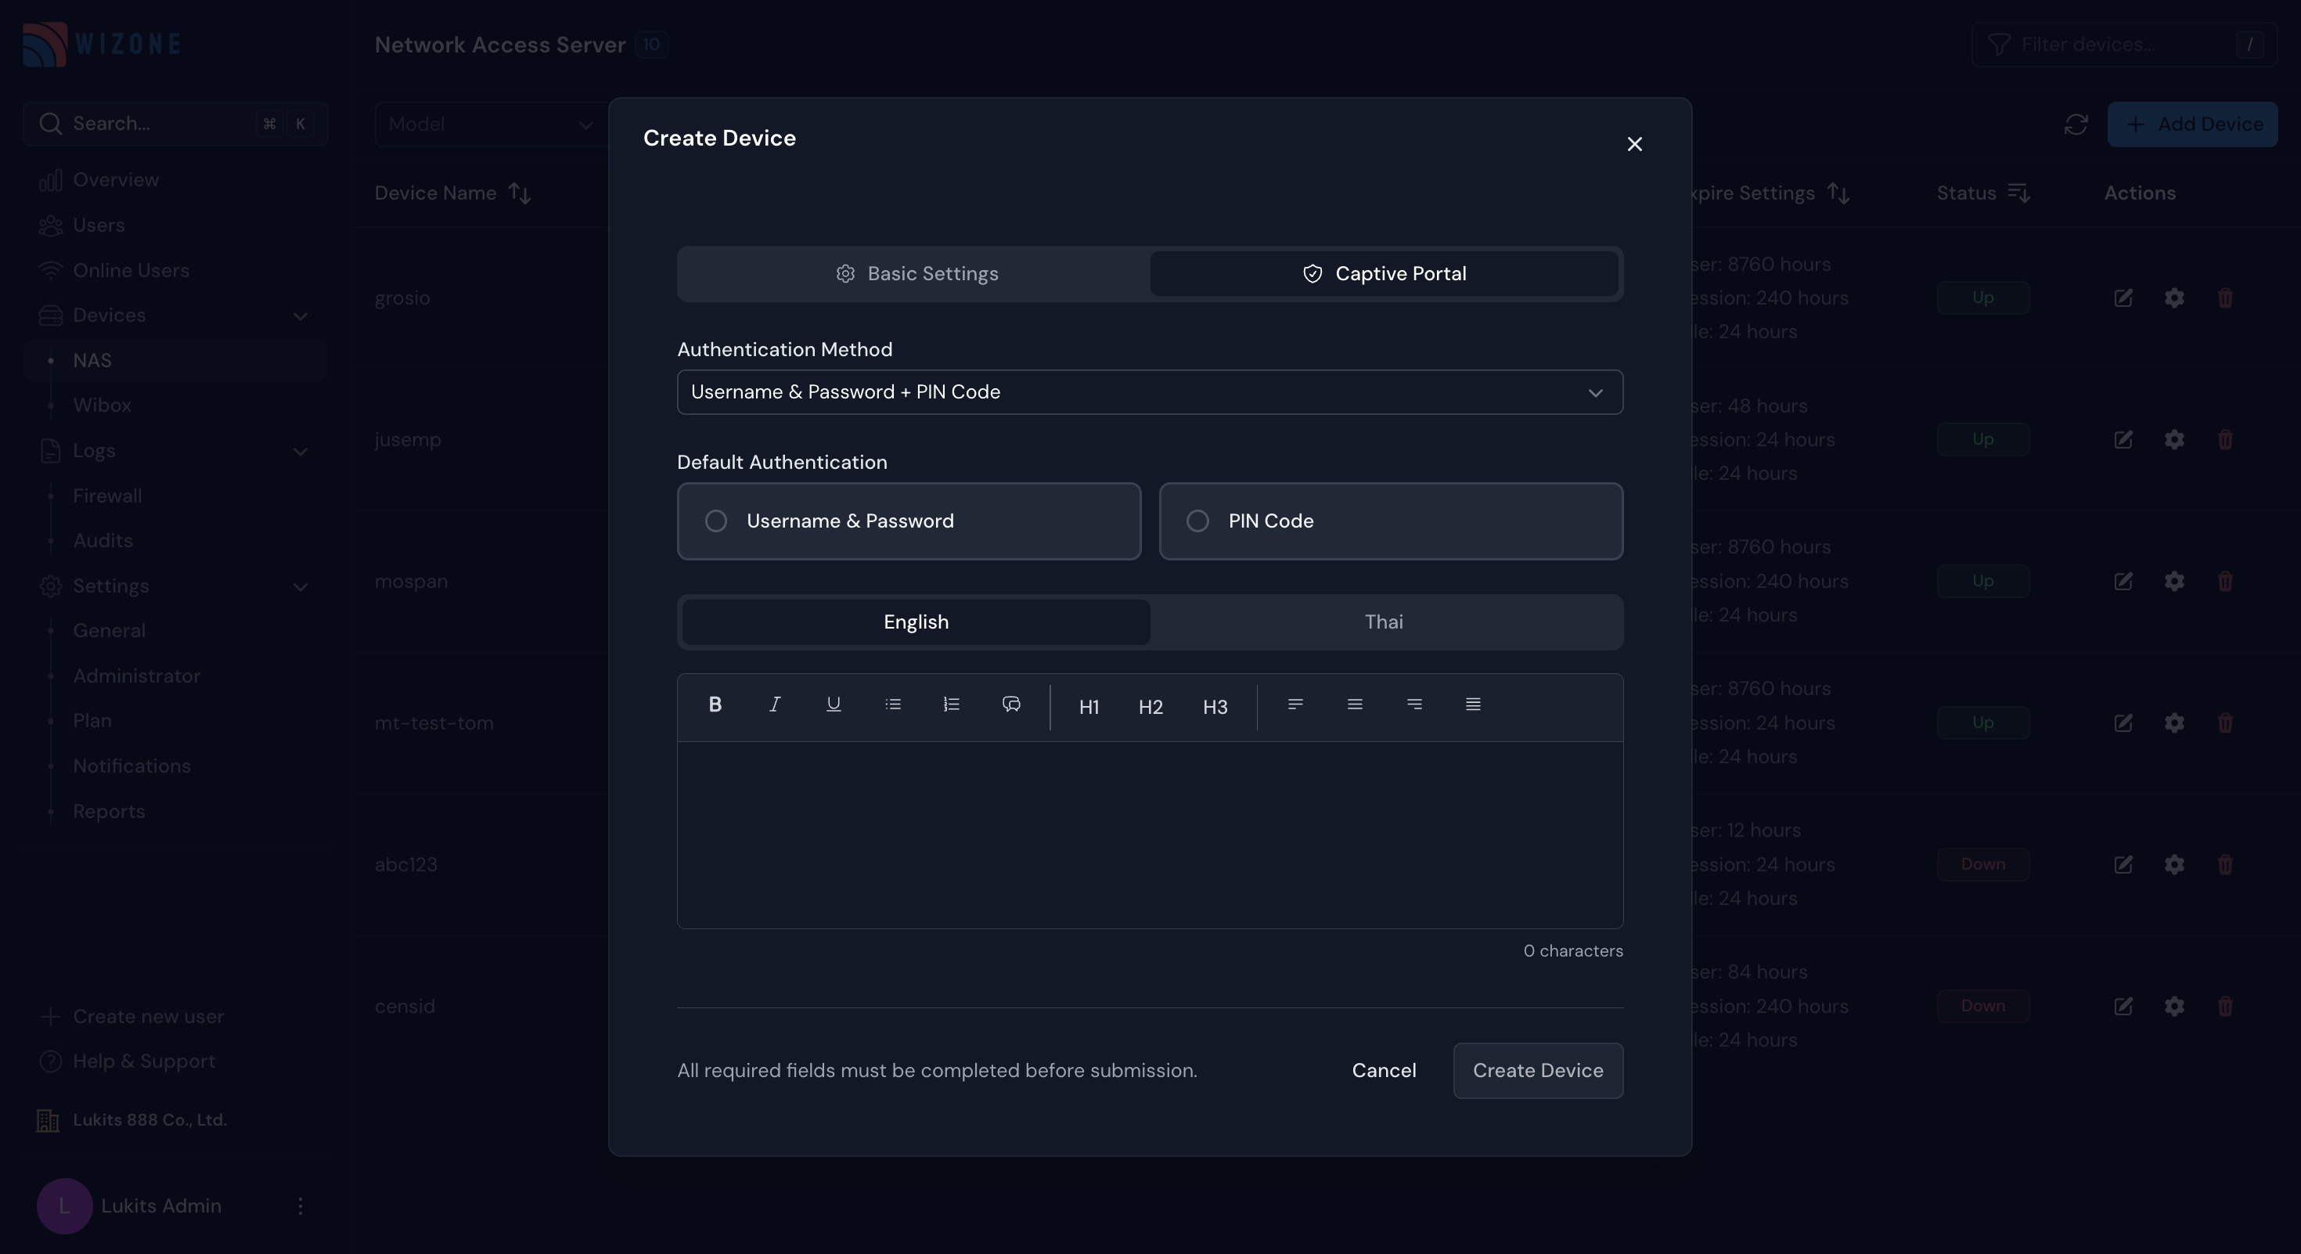
Task: Switch to the Basic Settings tab
Action: click(x=916, y=274)
